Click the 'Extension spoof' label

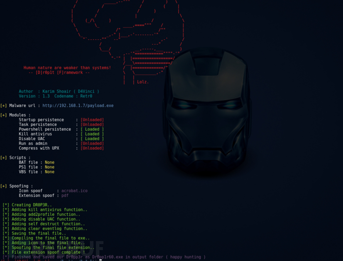coord(36,195)
